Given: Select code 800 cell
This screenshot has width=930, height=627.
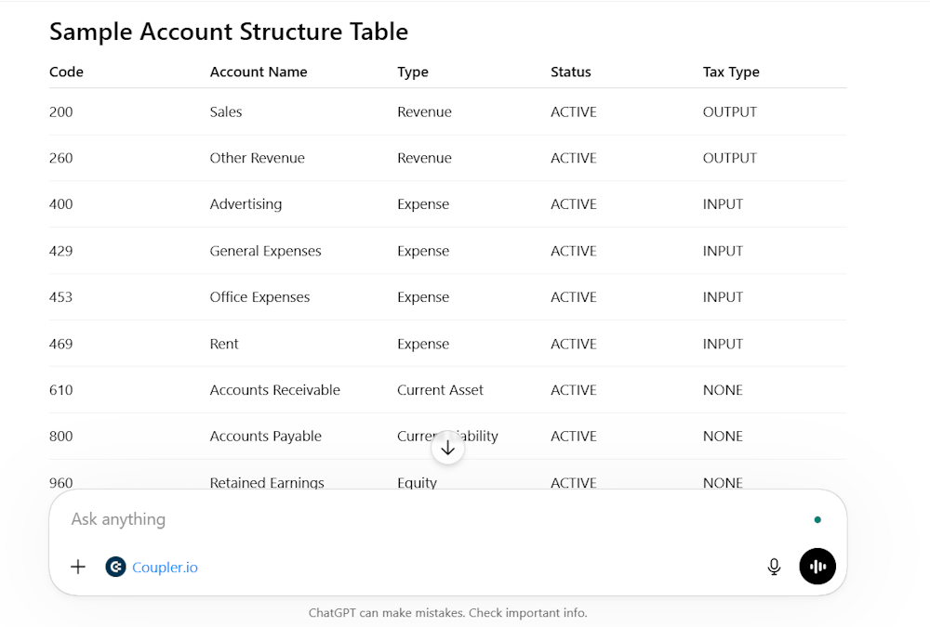Looking at the screenshot, I should [61, 437].
